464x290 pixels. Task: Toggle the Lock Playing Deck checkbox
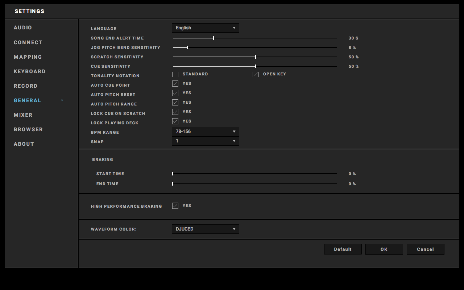(175, 121)
